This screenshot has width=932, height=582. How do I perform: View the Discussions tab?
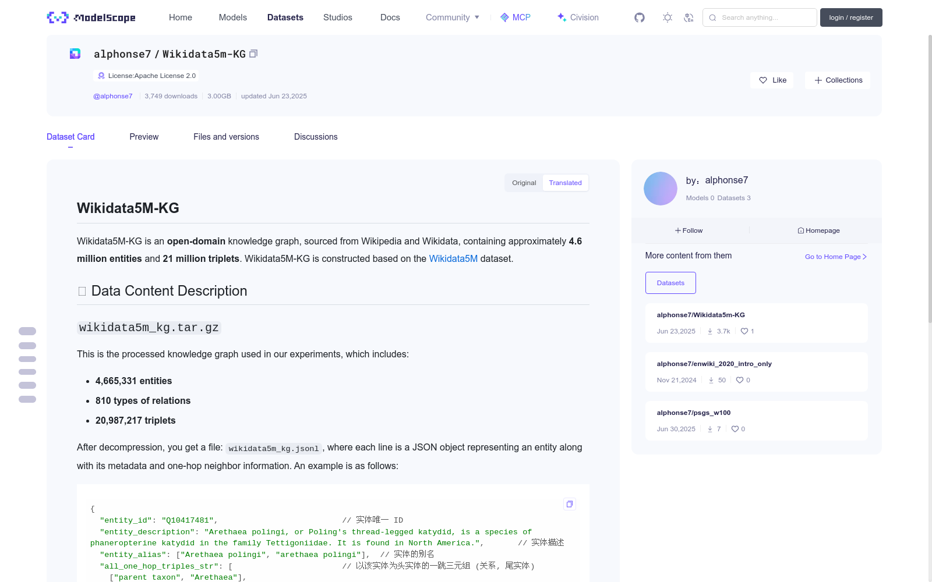coord(316,137)
